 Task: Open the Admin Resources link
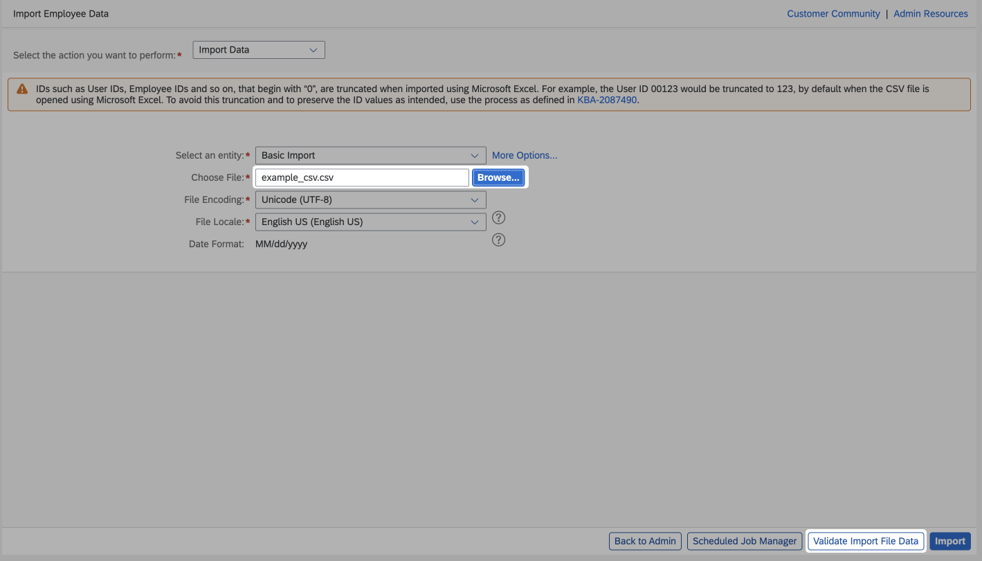[931, 14]
